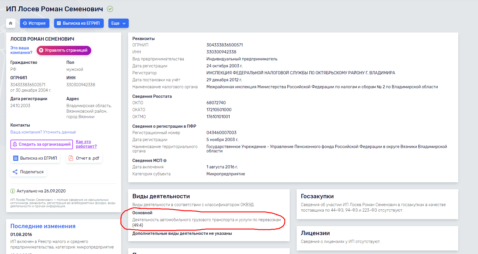Open the Как это работает? link
The image size is (478, 254).
[86, 144]
